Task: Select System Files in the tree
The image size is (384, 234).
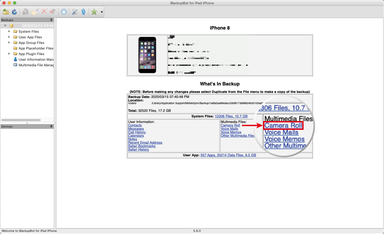Action: click(x=29, y=31)
